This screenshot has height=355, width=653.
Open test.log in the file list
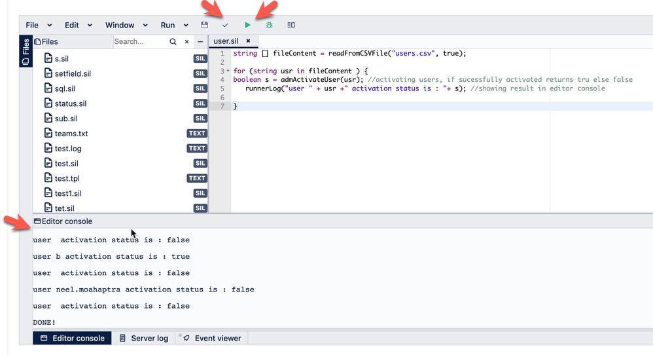tap(68, 149)
